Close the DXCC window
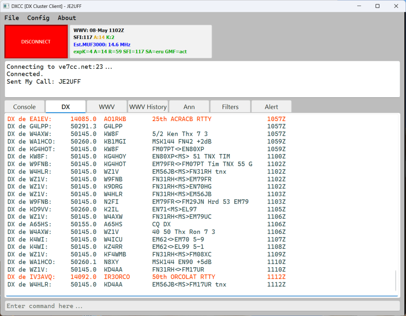 click(x=396, y=6)
